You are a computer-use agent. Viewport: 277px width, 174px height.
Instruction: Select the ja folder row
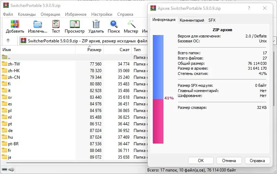pyautogui.click(x=74, y=157)
